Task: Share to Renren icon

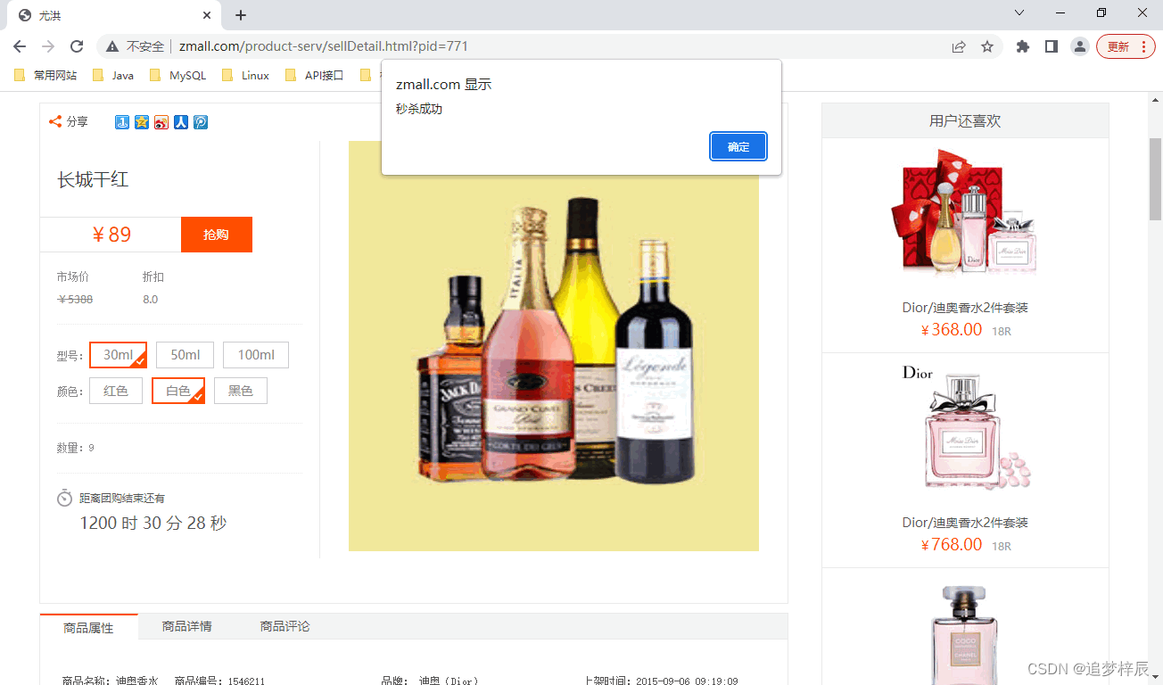Action: 181,122
